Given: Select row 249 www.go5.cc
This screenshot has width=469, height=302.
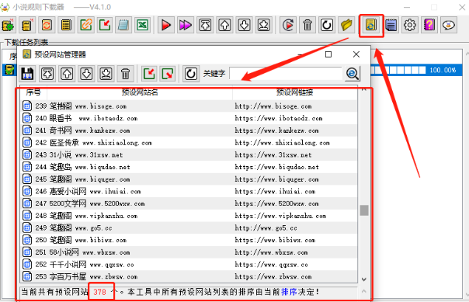Looking at the screenshot, I should pyautogui.click(x=189, y=227).
